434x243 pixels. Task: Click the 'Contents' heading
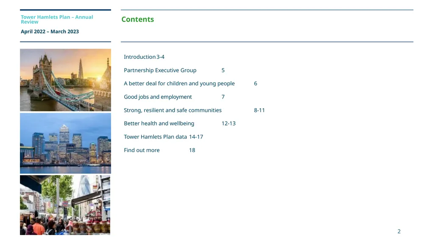point(138,19)
